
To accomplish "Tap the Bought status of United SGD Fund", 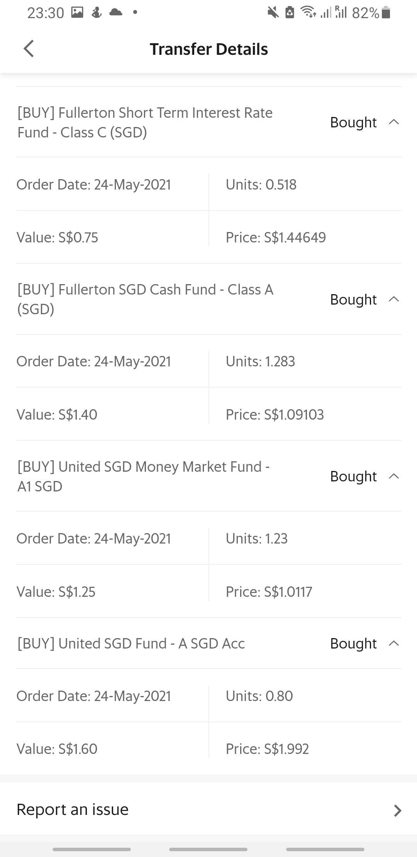I will pos(353,644).
